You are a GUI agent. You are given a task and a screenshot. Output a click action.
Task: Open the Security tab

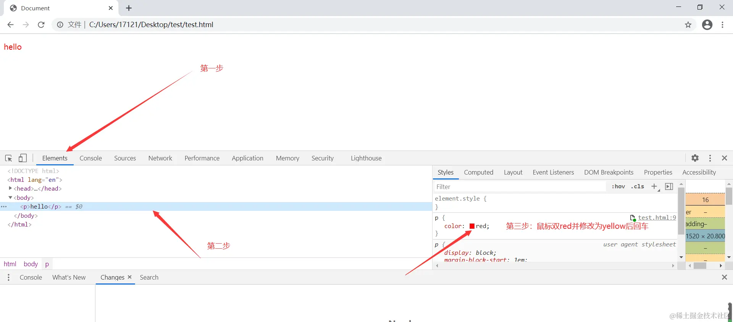(x=323, y=158)
